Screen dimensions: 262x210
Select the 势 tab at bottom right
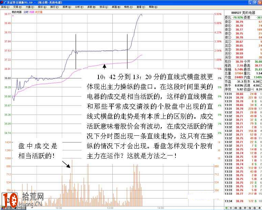pos(245,208)
